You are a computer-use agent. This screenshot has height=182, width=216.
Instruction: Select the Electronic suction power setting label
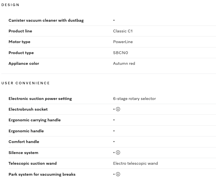coord(40,99)
